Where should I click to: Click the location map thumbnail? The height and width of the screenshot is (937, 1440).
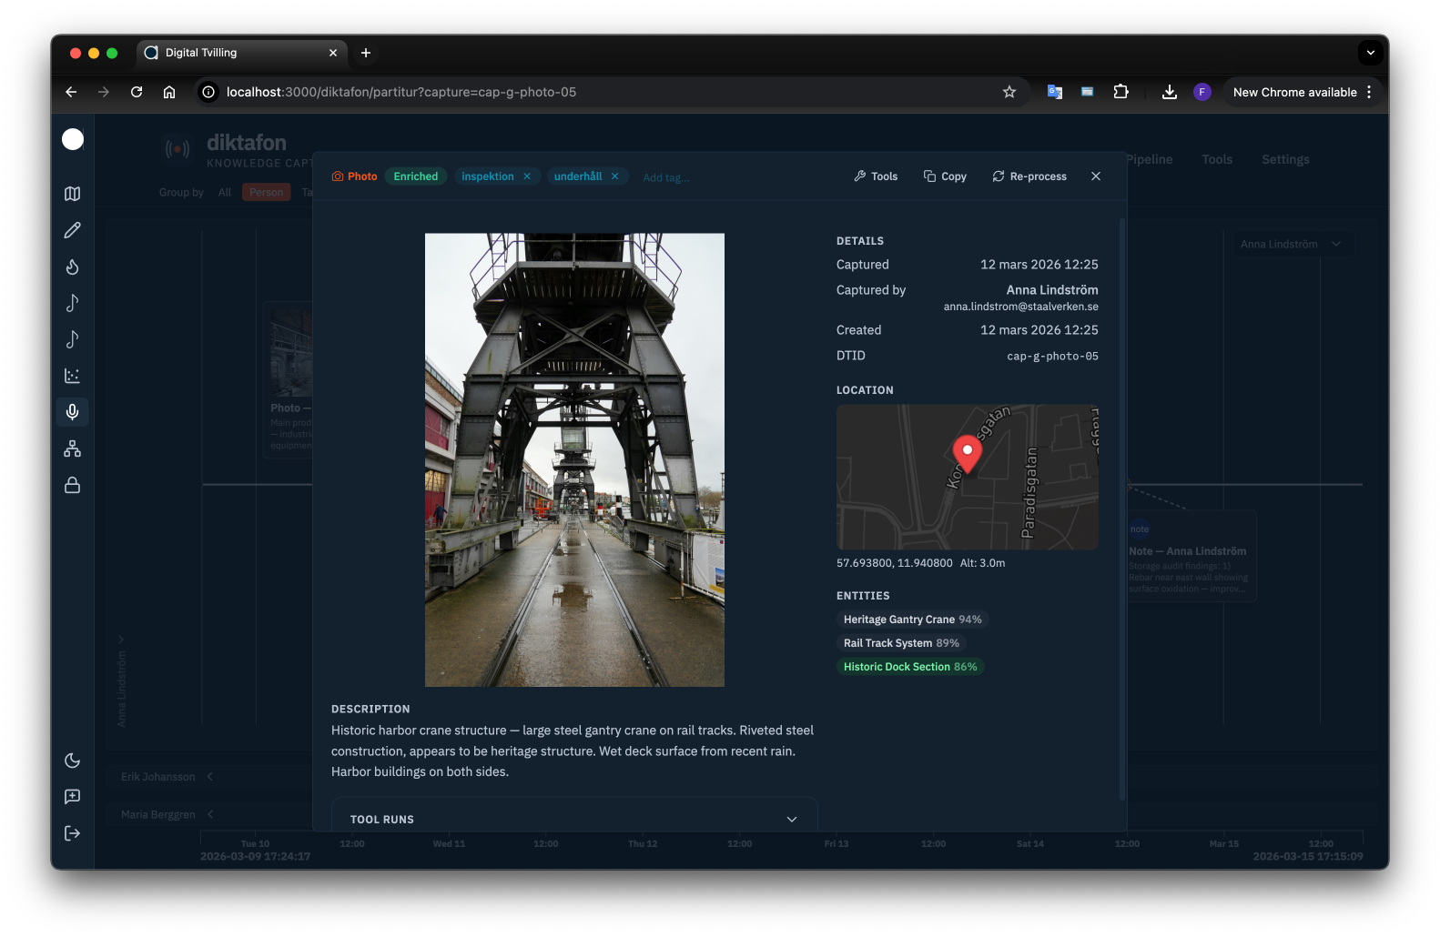click(967, 477)
